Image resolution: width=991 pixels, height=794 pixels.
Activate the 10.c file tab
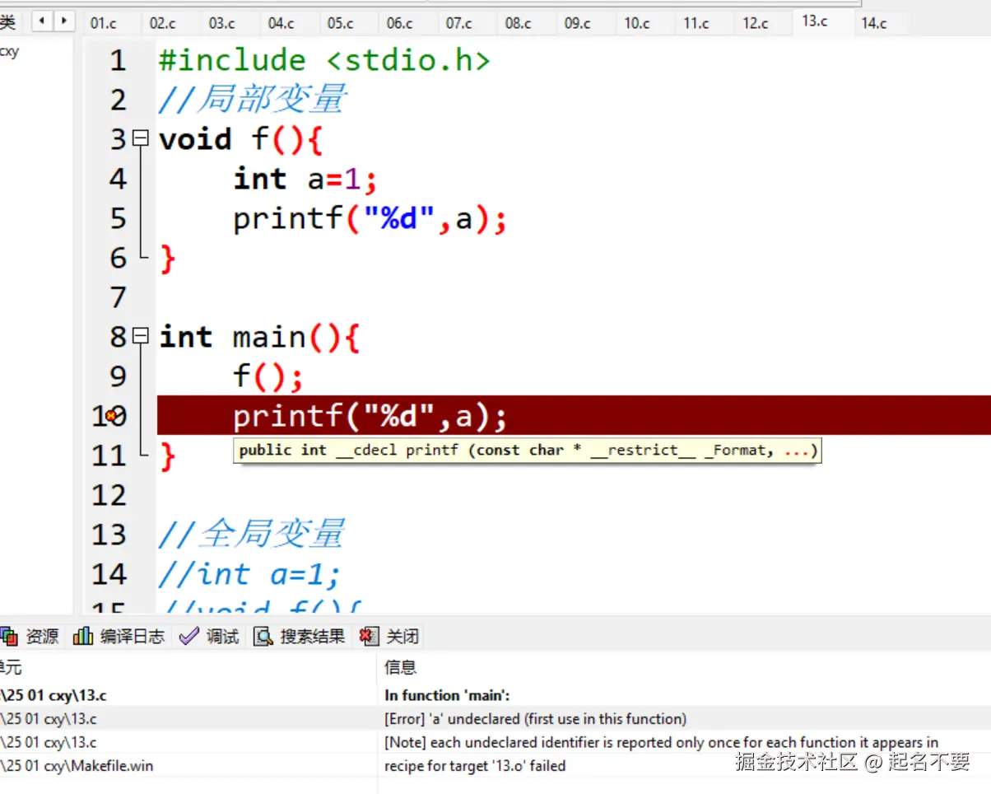(x=637, y=23)
